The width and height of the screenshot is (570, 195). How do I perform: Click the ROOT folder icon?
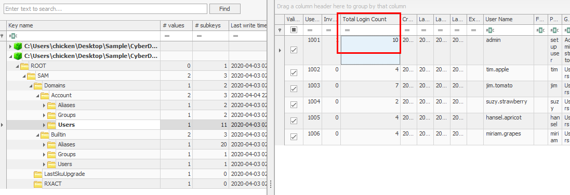tap(25, 66)
